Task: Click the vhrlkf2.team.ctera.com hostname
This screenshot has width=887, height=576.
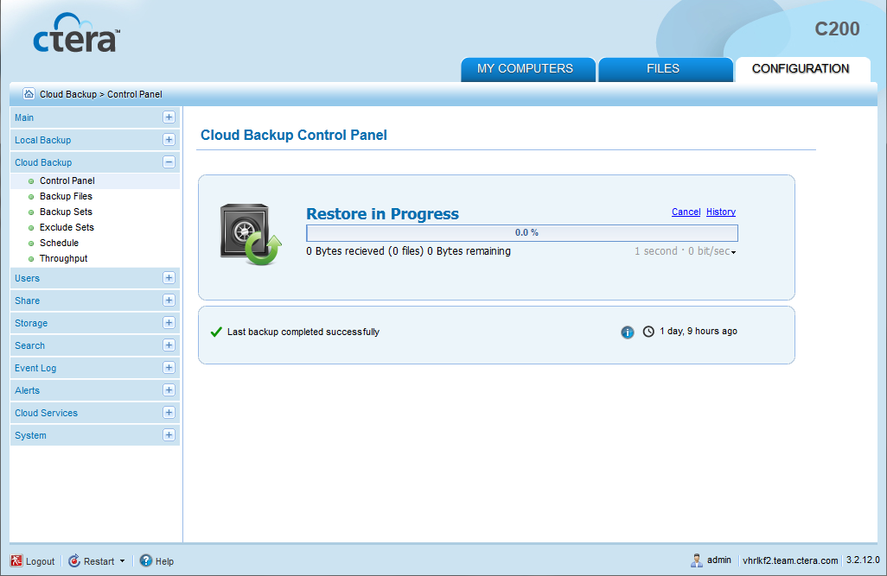Action: tap(790, 560)
